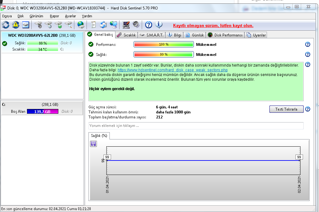
Task: Click the 99 % Sağlık gradient bar
Action: pos(163,54)
